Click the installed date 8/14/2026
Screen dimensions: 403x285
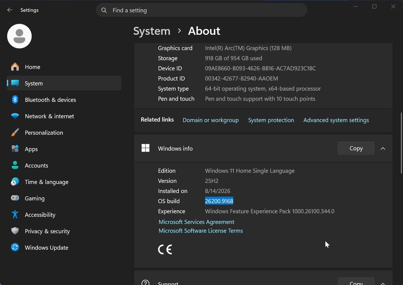coord(218,191)
